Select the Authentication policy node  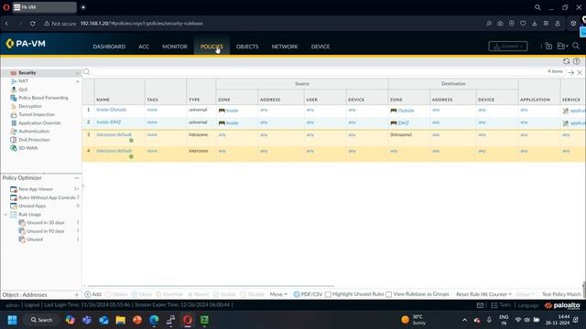[34, 132]
